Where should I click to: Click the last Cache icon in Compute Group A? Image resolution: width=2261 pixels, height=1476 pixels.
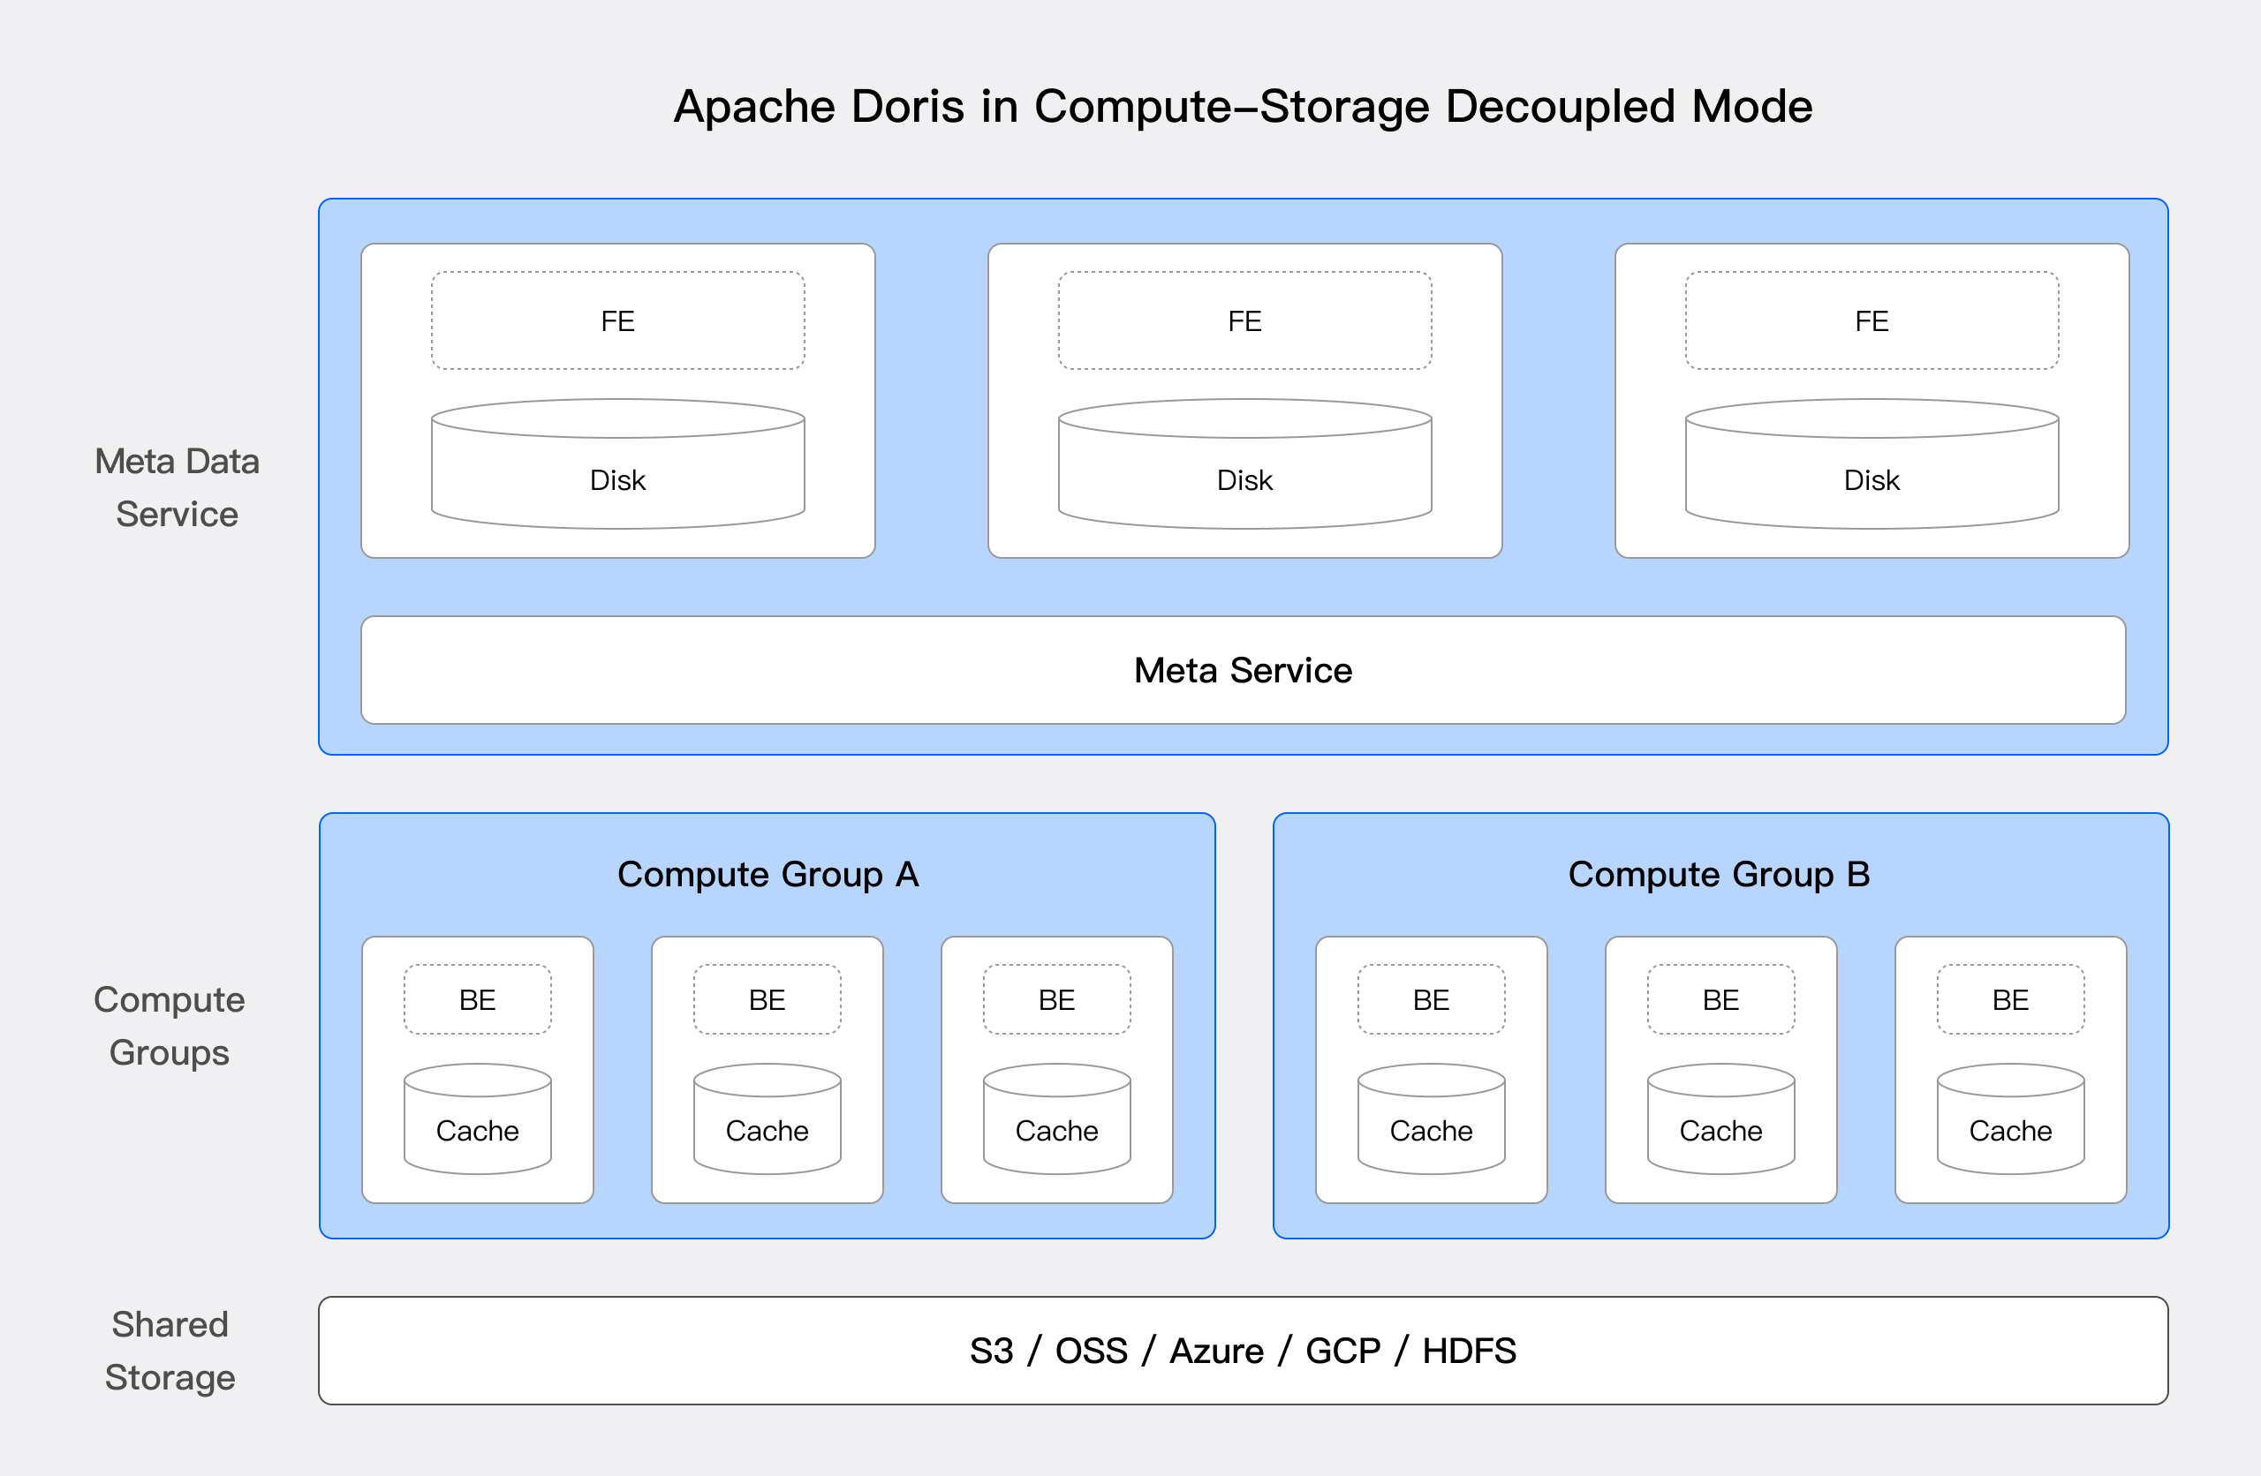[1056, 1121]
